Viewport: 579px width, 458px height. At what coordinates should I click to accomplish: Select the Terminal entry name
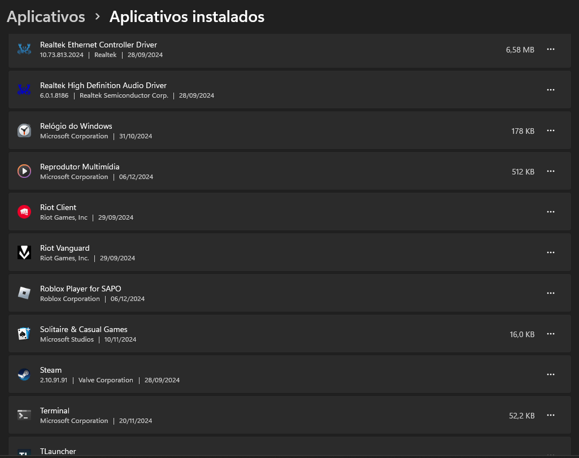click(55, 411)
